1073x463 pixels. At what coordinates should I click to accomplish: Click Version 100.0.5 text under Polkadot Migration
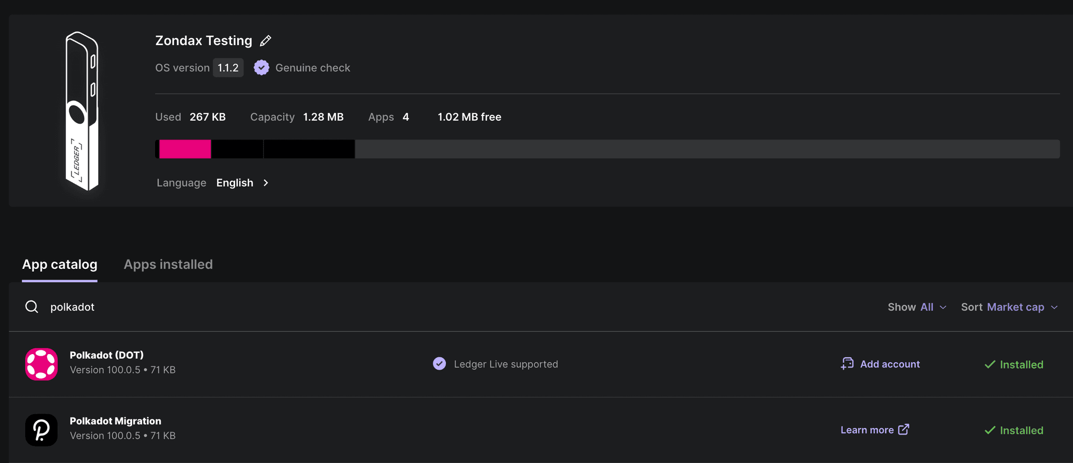[x=105, y=436]
